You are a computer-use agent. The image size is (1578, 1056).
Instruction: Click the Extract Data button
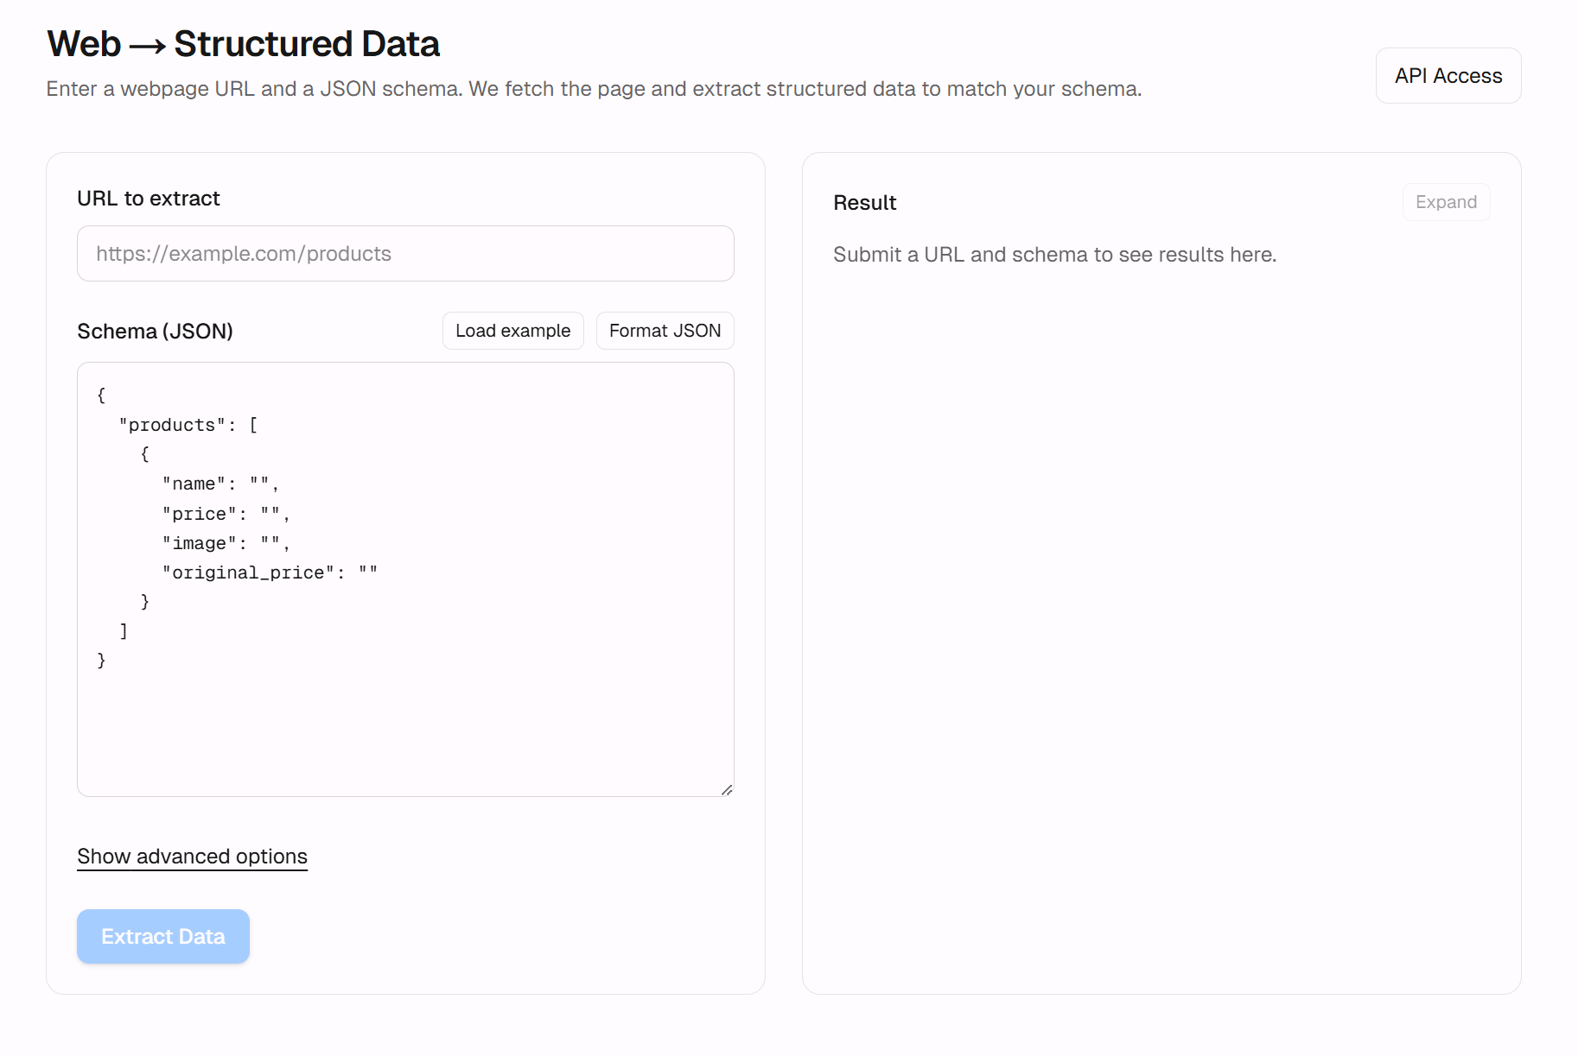point(163,937)
